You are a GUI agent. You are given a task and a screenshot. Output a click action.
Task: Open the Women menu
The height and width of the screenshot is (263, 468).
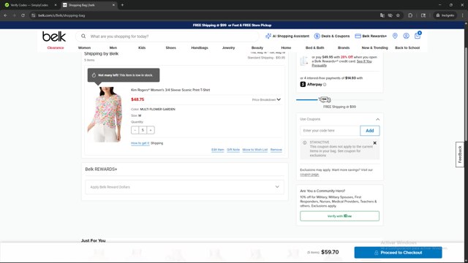tap(85, 47)
